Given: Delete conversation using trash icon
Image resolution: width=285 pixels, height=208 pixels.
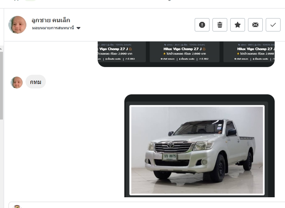Looking at the screenshot, I should [x=220, y=25].
